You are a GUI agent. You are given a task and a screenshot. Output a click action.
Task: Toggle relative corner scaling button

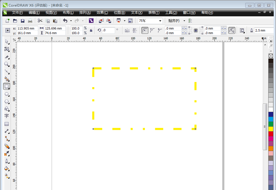tap(232, 30)
